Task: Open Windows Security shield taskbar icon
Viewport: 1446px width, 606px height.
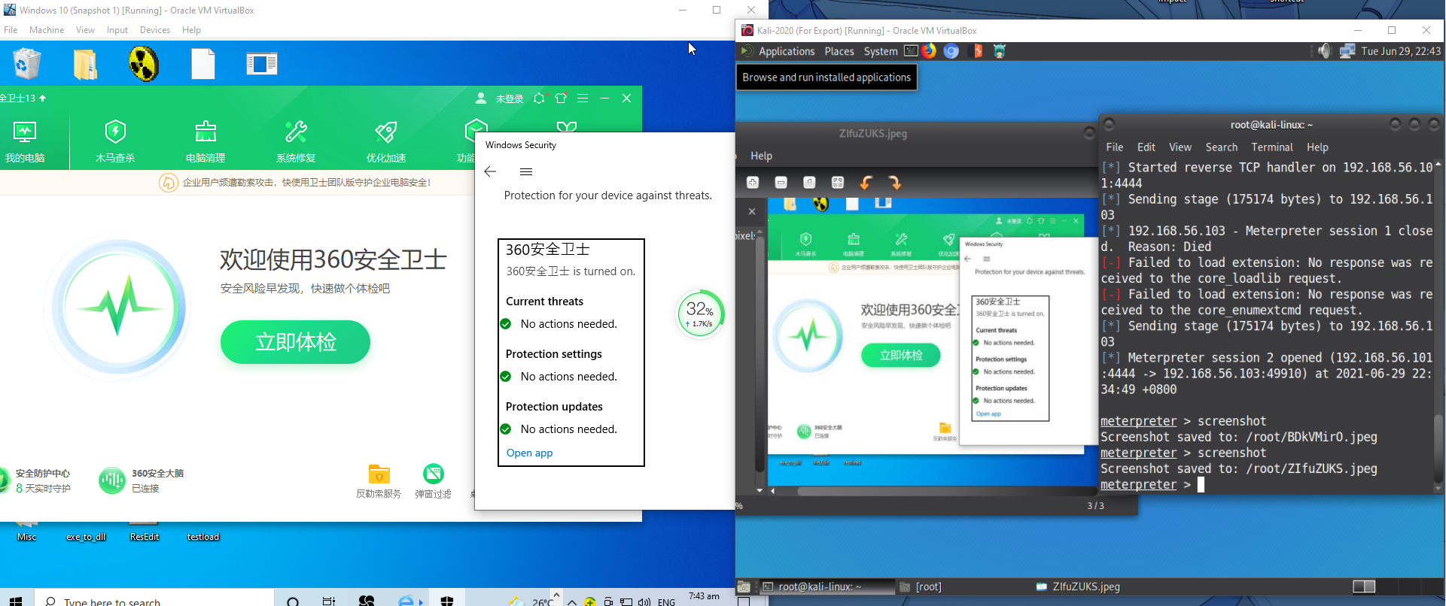Action: point(447,601)
